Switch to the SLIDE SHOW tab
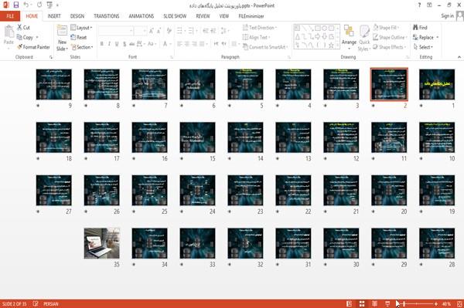 175,16
